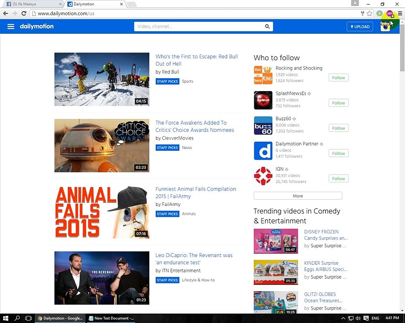Play the Disney Frozen sidebar thumbnail
The image size is (405, 323).
(x=275, y=241)
